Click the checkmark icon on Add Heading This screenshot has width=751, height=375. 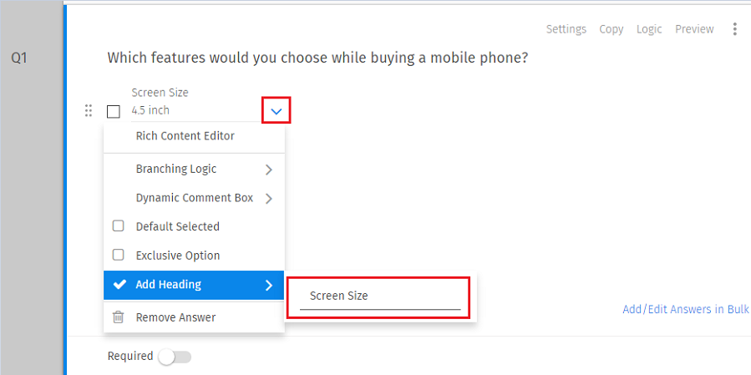(x=119, y=285)
